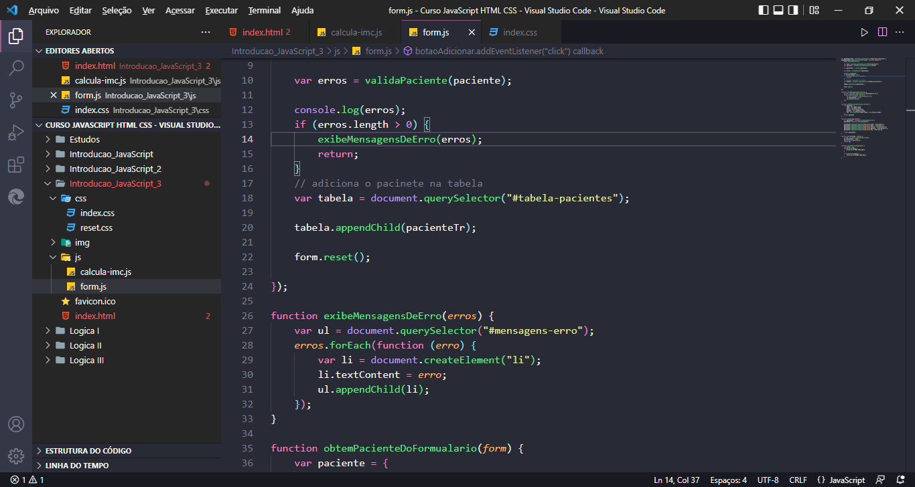This screenshot has width=915, height=487.
Task: Click the VS Code logo in title bar
Action: click(x=11, y=10)
